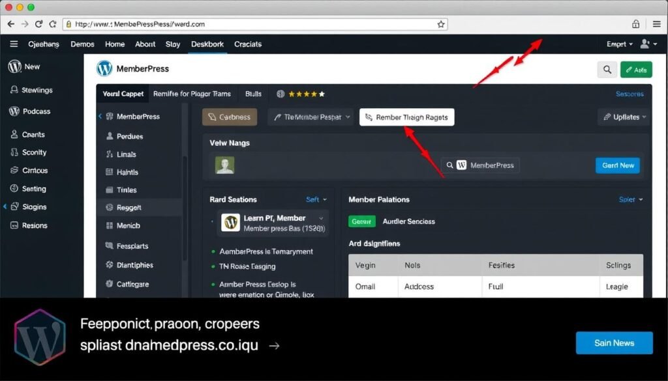This screenshot has width=668, height=381.
Task: Switch to the Remifie for Plager Trams tab
Action: point(192,93)
